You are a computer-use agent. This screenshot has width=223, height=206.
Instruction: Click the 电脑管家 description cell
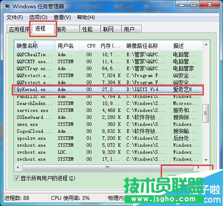[x=183, y=68]
